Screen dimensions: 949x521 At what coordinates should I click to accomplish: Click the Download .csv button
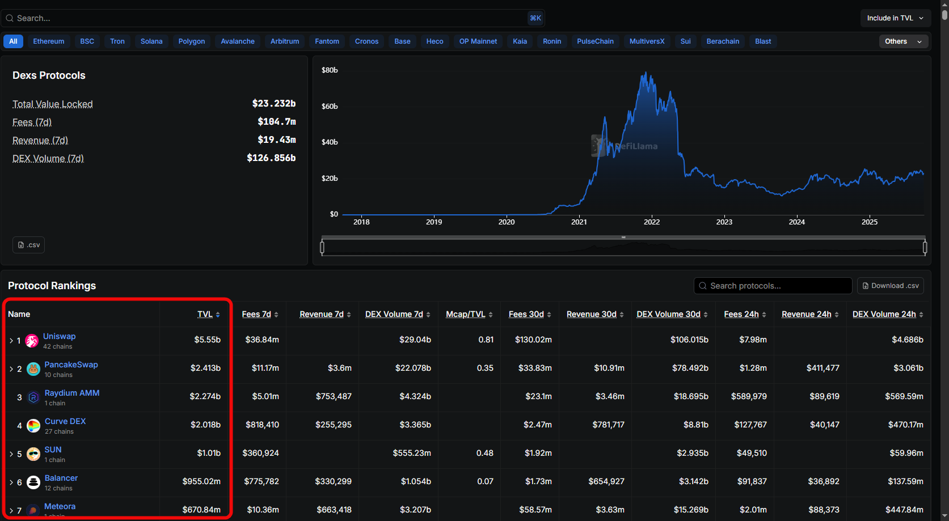click(890, 286)
